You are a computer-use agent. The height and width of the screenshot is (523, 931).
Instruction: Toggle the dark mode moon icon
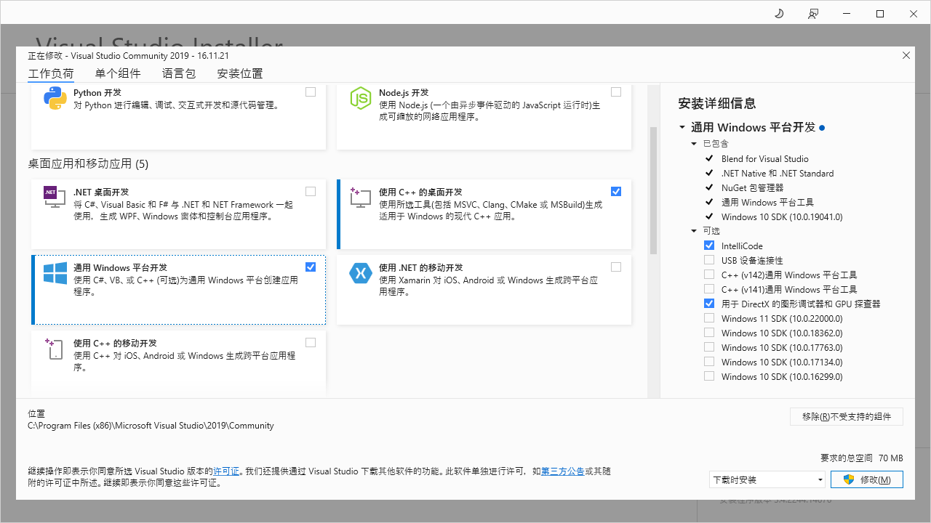(779, 14)
